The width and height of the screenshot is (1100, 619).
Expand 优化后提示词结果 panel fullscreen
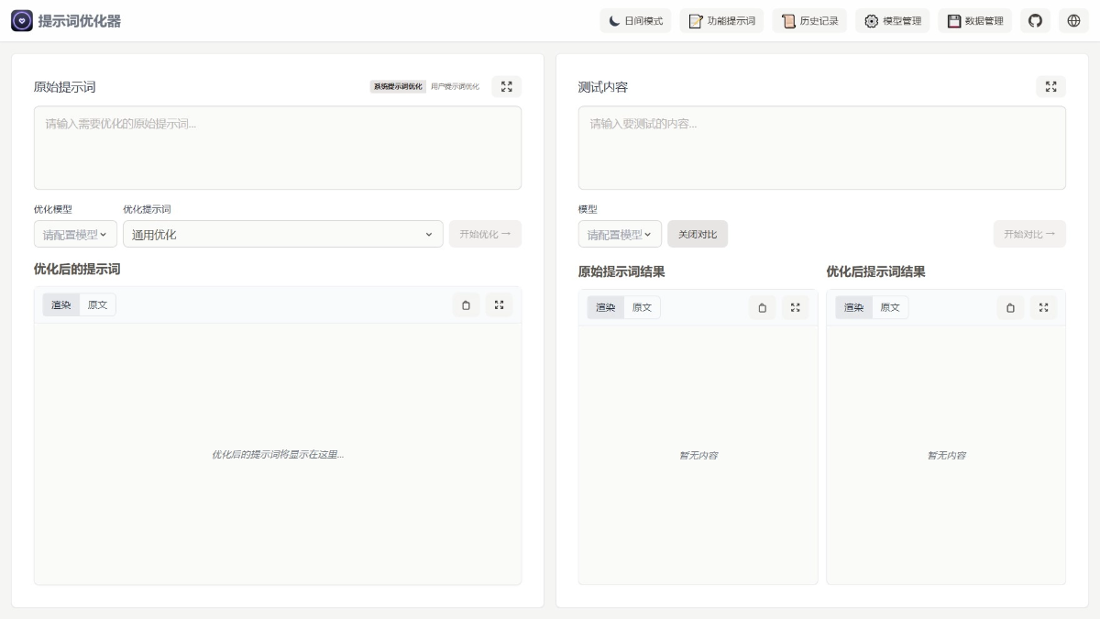coord(1043,308)
